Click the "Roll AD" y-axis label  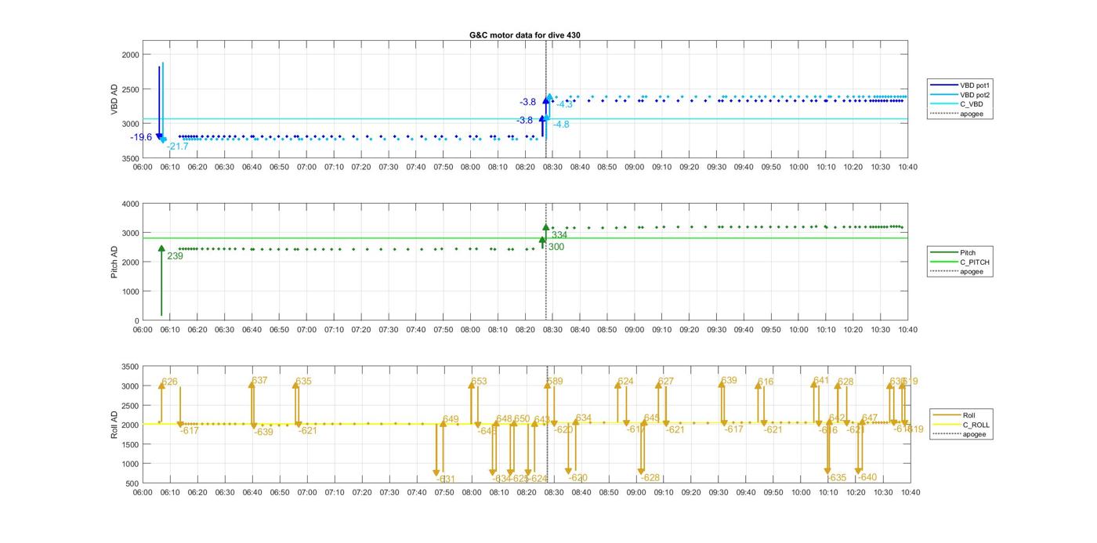point(114,424)
